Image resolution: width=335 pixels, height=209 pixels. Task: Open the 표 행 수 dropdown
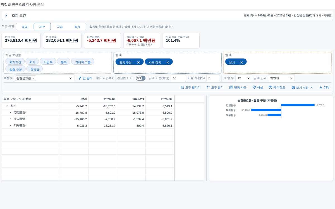(244, 78)
